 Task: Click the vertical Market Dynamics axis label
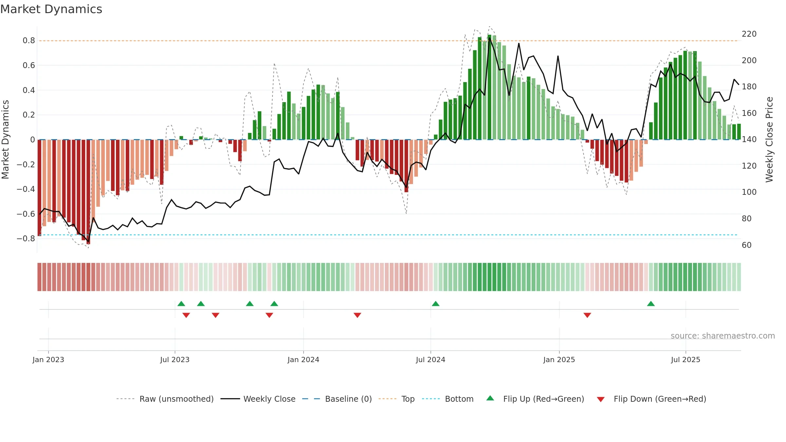(x=5, y=139)
